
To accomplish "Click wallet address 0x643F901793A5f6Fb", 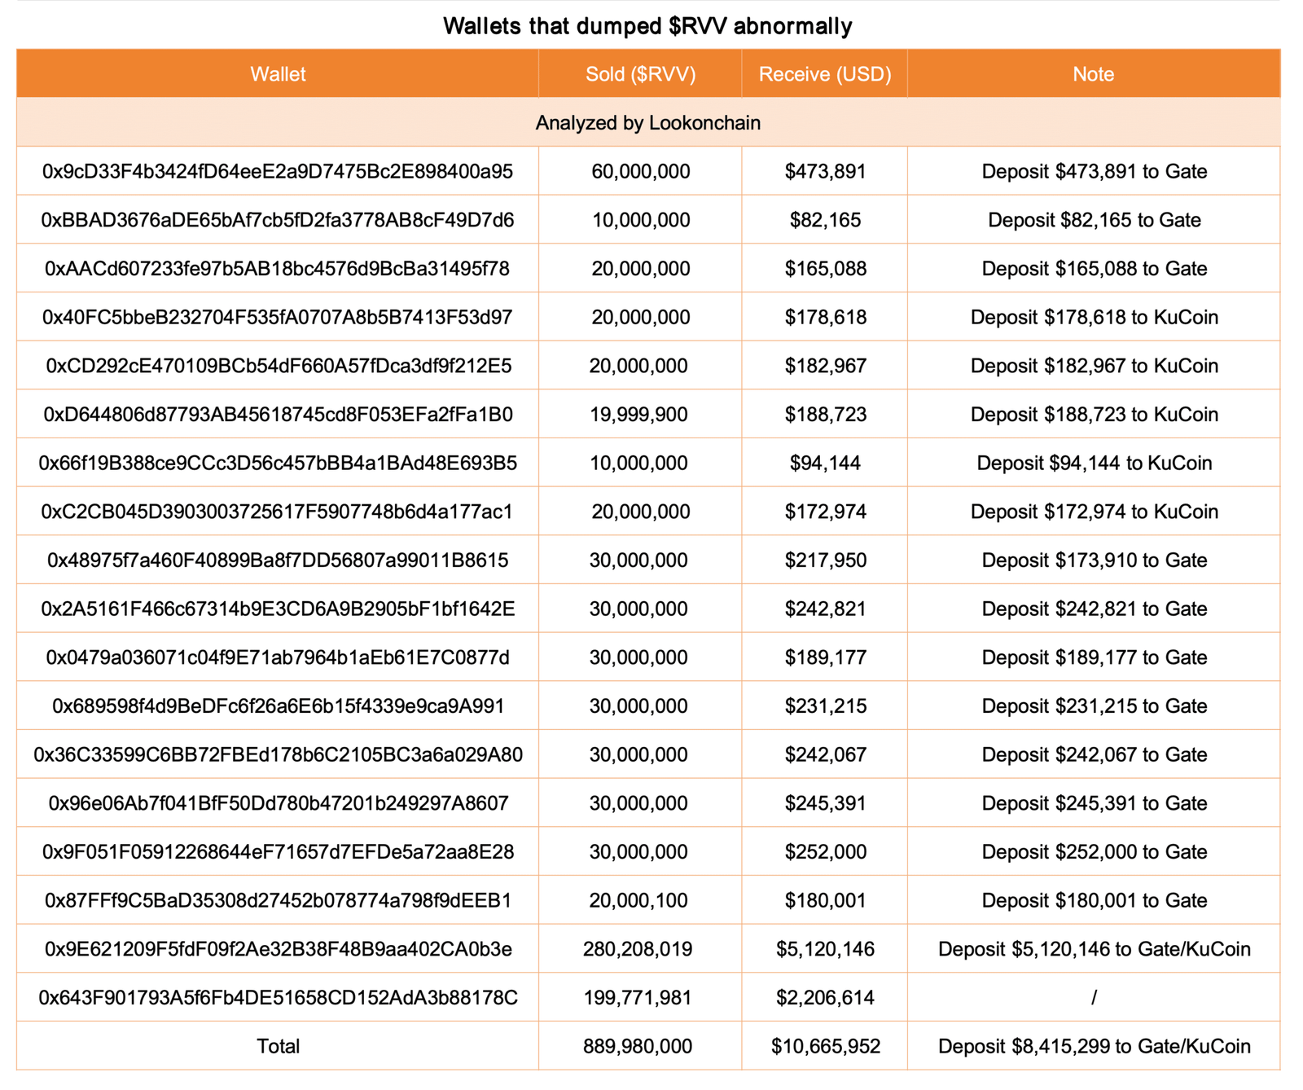I will [278, 998].
